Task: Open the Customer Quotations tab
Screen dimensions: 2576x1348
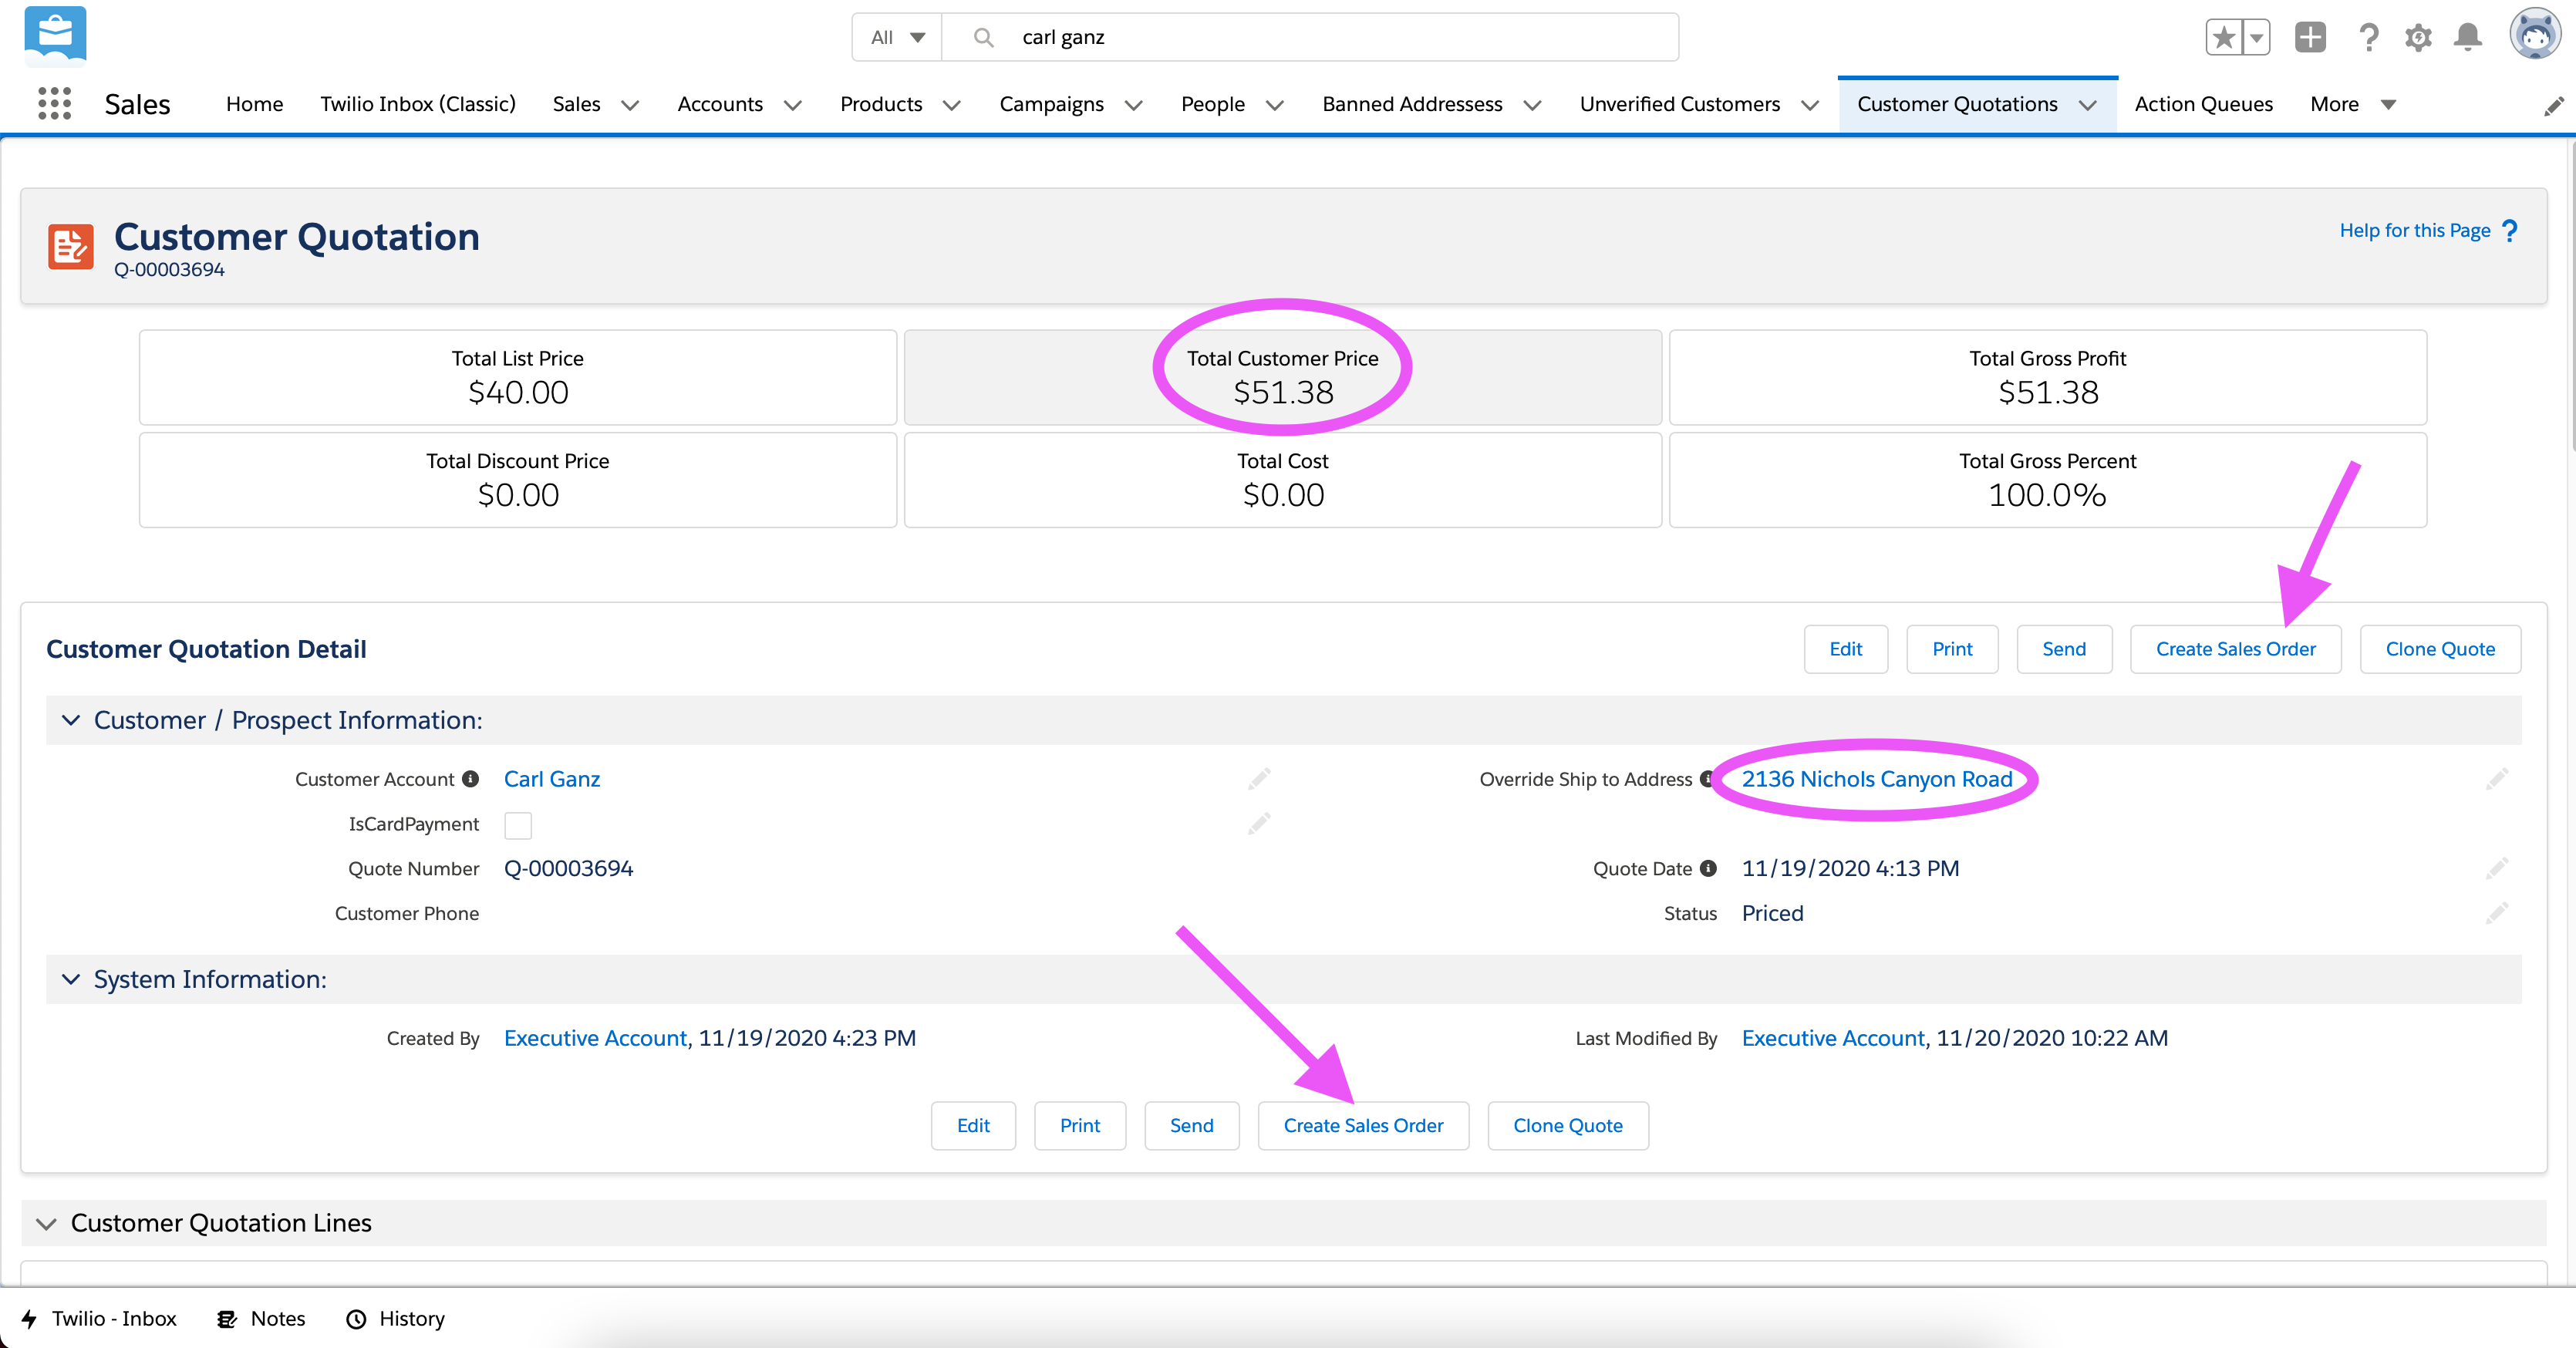Action: (x=1957, y=104)
